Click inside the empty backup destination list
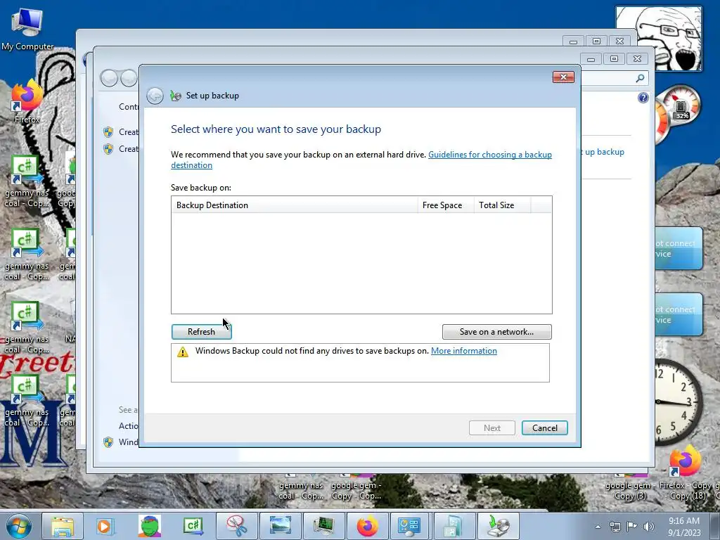Image resolution: width=720 pixels, height=540 pixels. 361,263
